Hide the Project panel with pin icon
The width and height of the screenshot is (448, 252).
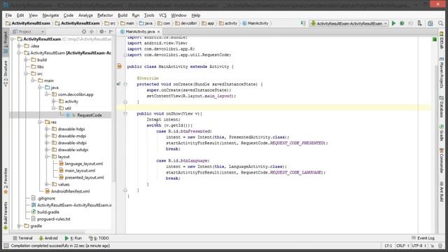click(x=111, y=31)
